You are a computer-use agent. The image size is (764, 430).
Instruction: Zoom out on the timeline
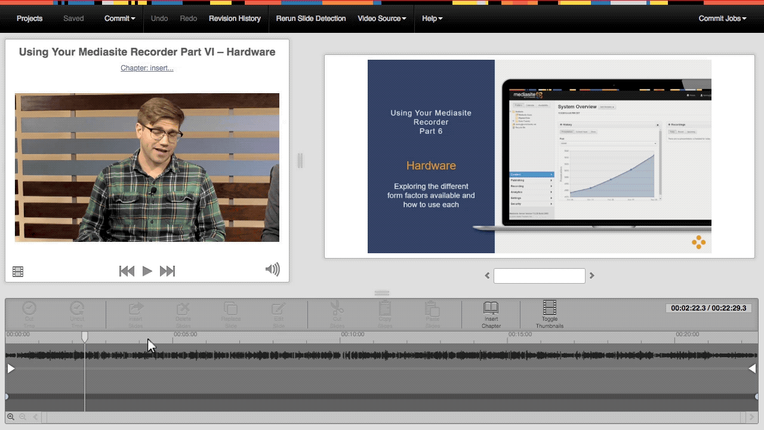point(23,417)
